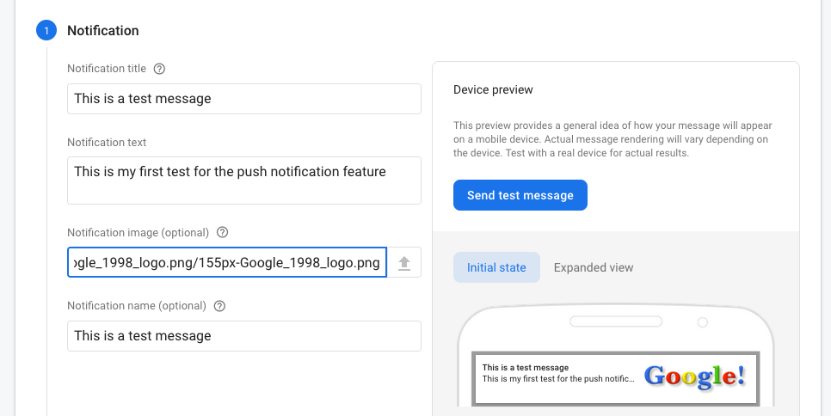Screen dimensions: 831x416
Task: Select the 'Notification' section heading
Action: 103,31
